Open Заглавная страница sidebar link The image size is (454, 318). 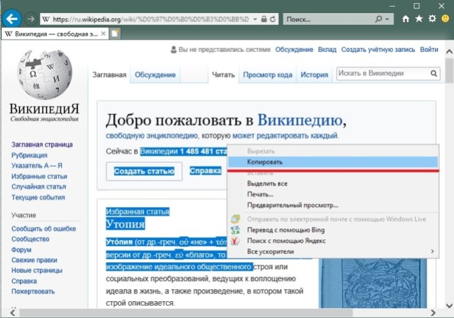click(42, 145)
